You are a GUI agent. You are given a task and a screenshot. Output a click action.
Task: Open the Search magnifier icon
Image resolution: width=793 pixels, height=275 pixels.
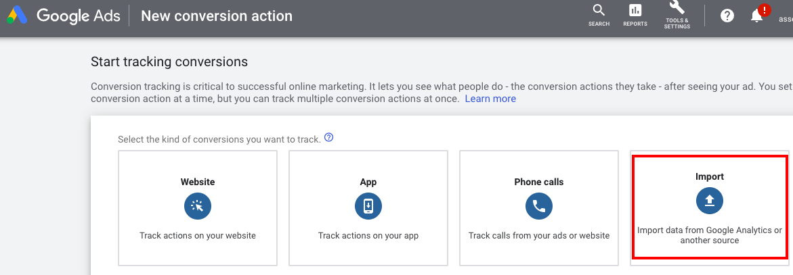pos(599,10)
